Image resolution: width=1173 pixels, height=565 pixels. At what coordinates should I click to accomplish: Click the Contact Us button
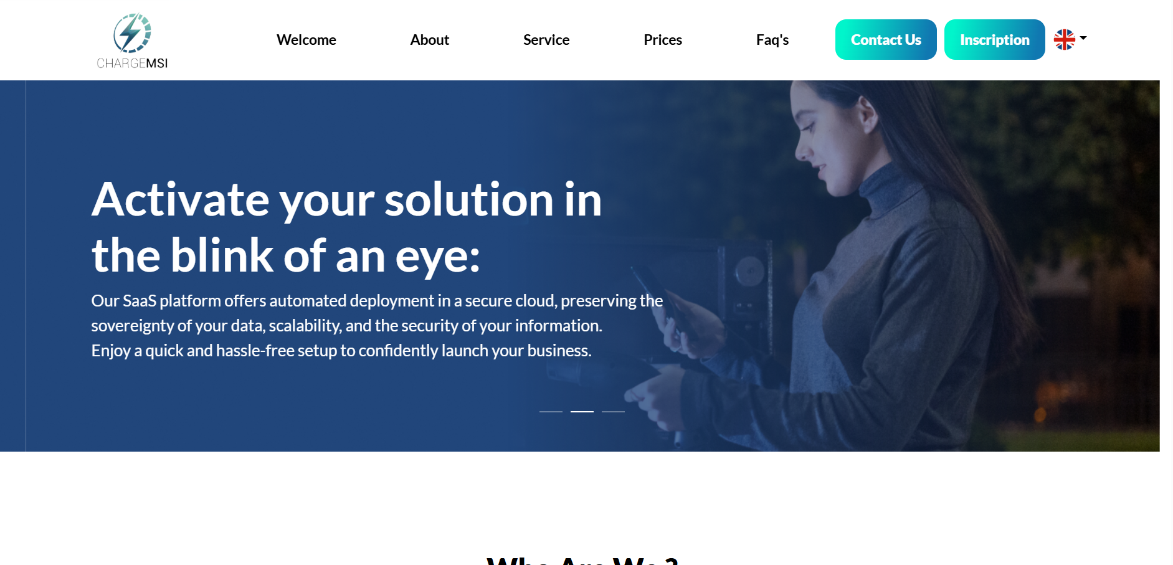tap(886, 40)
